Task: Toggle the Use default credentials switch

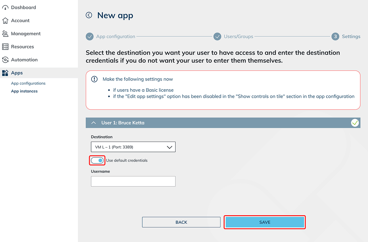Action: pyautogui.click(x=97, y=161)
